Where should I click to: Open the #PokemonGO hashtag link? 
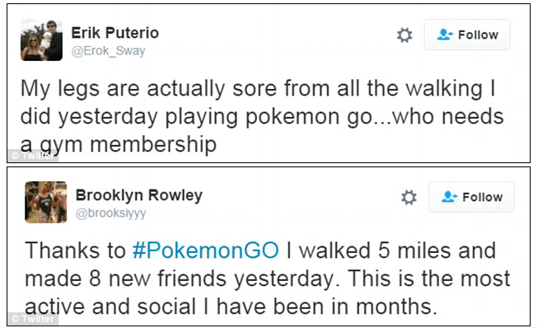tap(205, 250)
